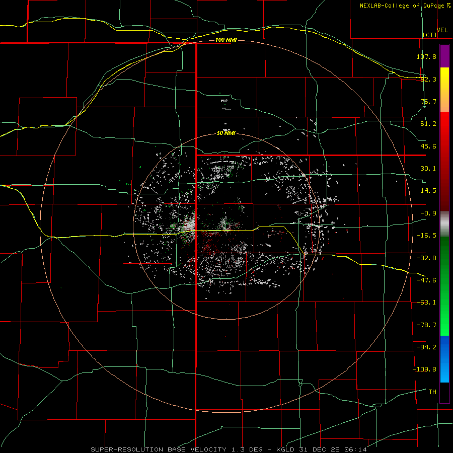Screen dimensions: 453x453
Task: Click the TH legend label
Action: [x=432, y=392]
